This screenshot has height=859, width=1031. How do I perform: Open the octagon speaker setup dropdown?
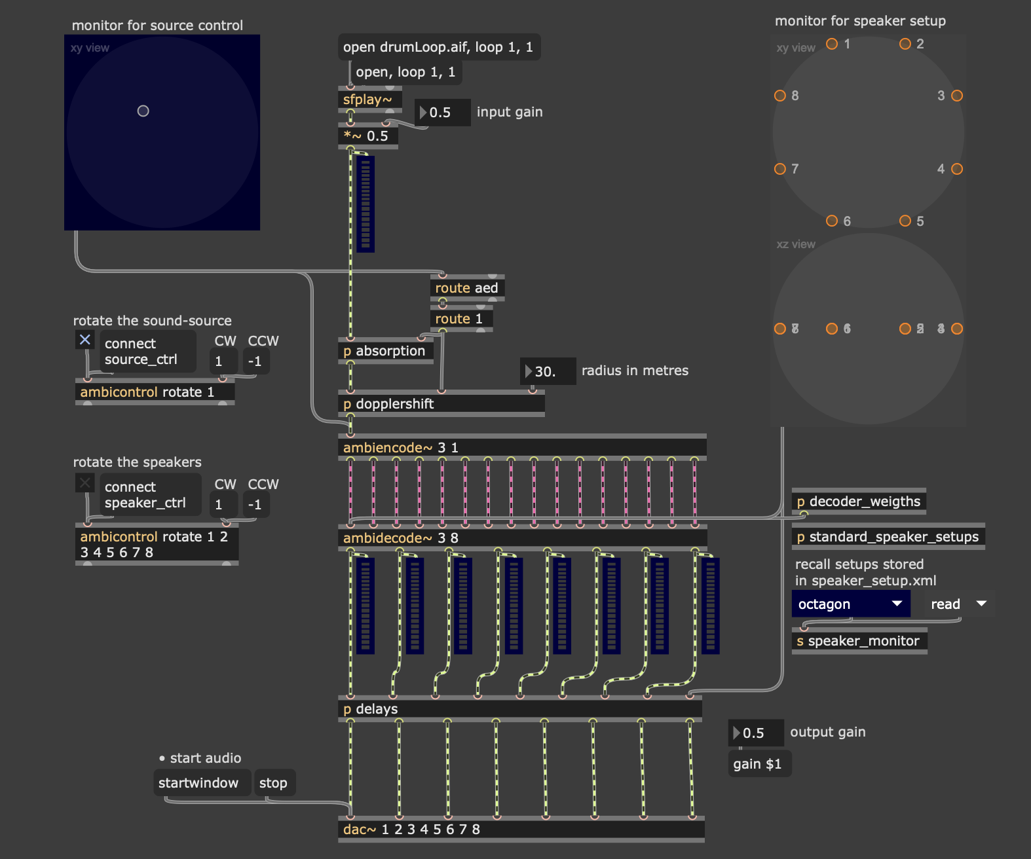pos(851,604)
